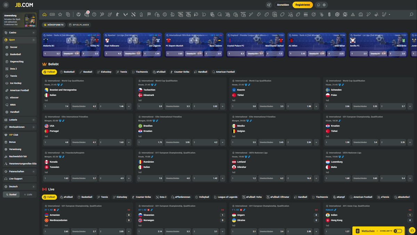Select the basketball icon in sports bar
This screenshot has height=235, width=417.
[x=94, y=15]
